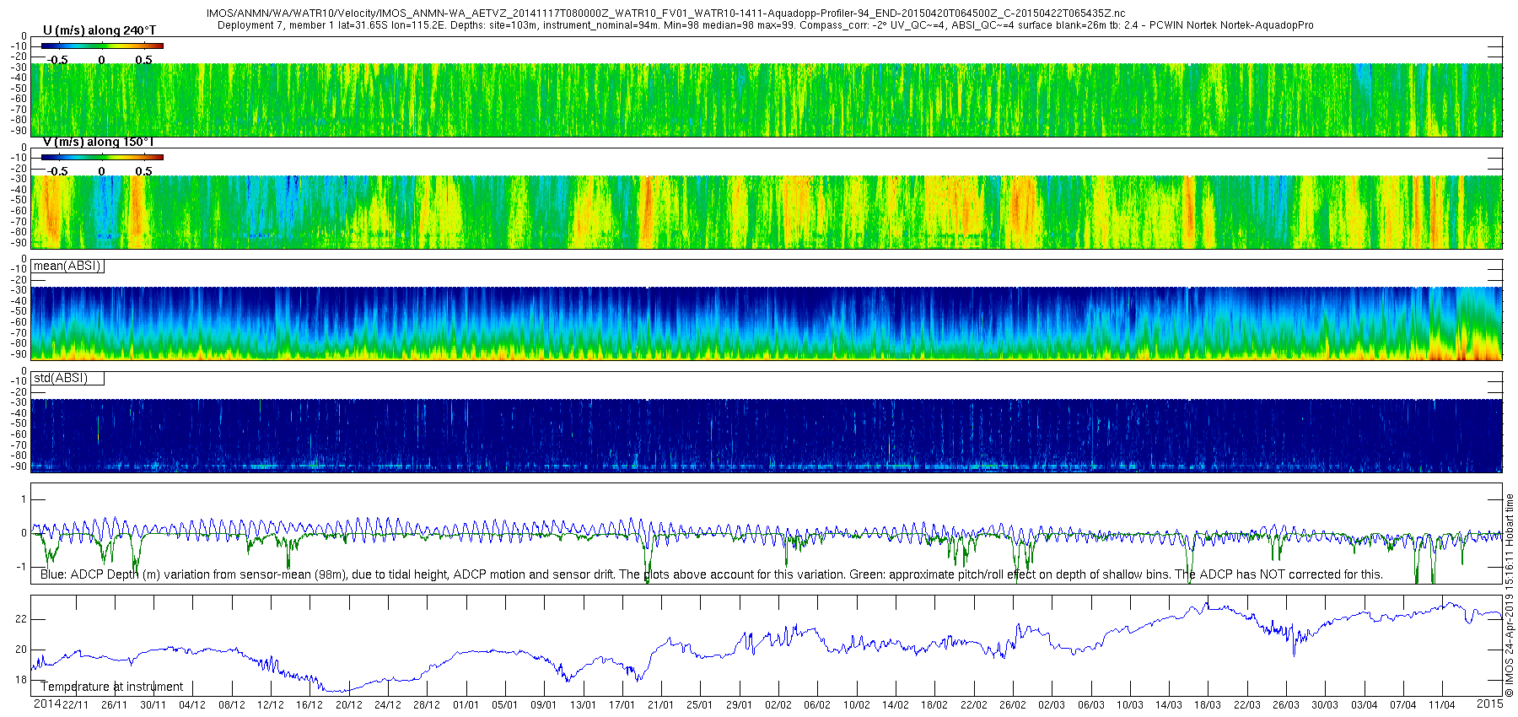Click the vertical IMOS Hobart time stamp

tap(1510, 596)
